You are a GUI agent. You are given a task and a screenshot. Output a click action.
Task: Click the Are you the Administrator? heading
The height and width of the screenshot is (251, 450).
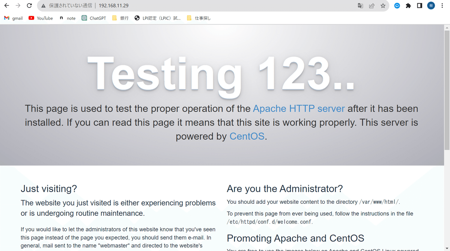(285, 188)
